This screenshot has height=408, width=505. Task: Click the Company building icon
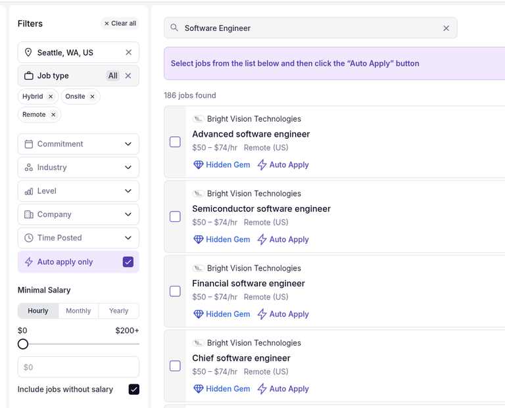click(x=29, y=214)
